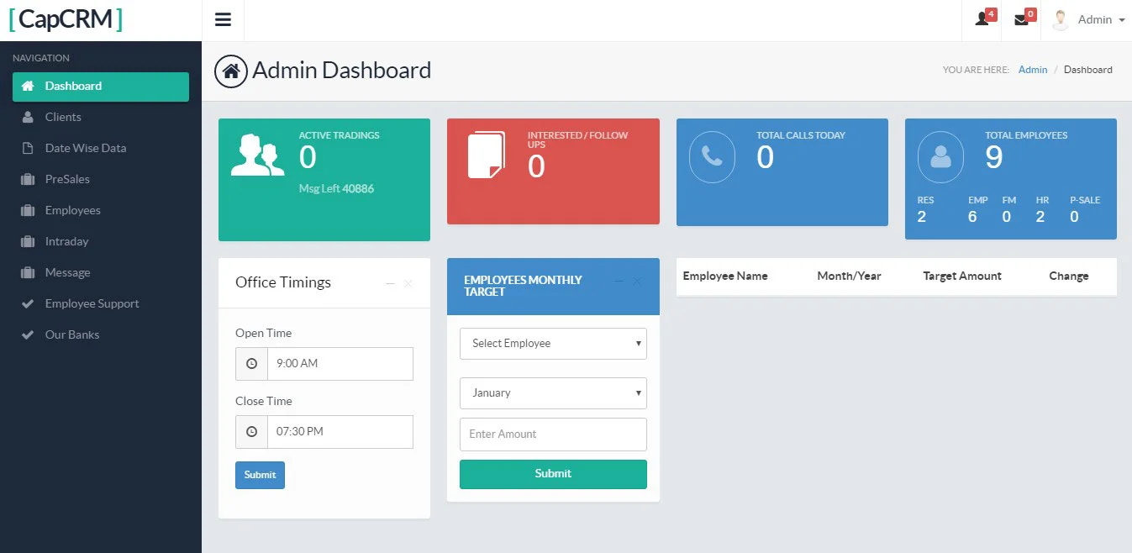The width and height of the screenshot is (1132, 553).
Task: Click the Date Wise Data file icon
Action: click(28, 148)
